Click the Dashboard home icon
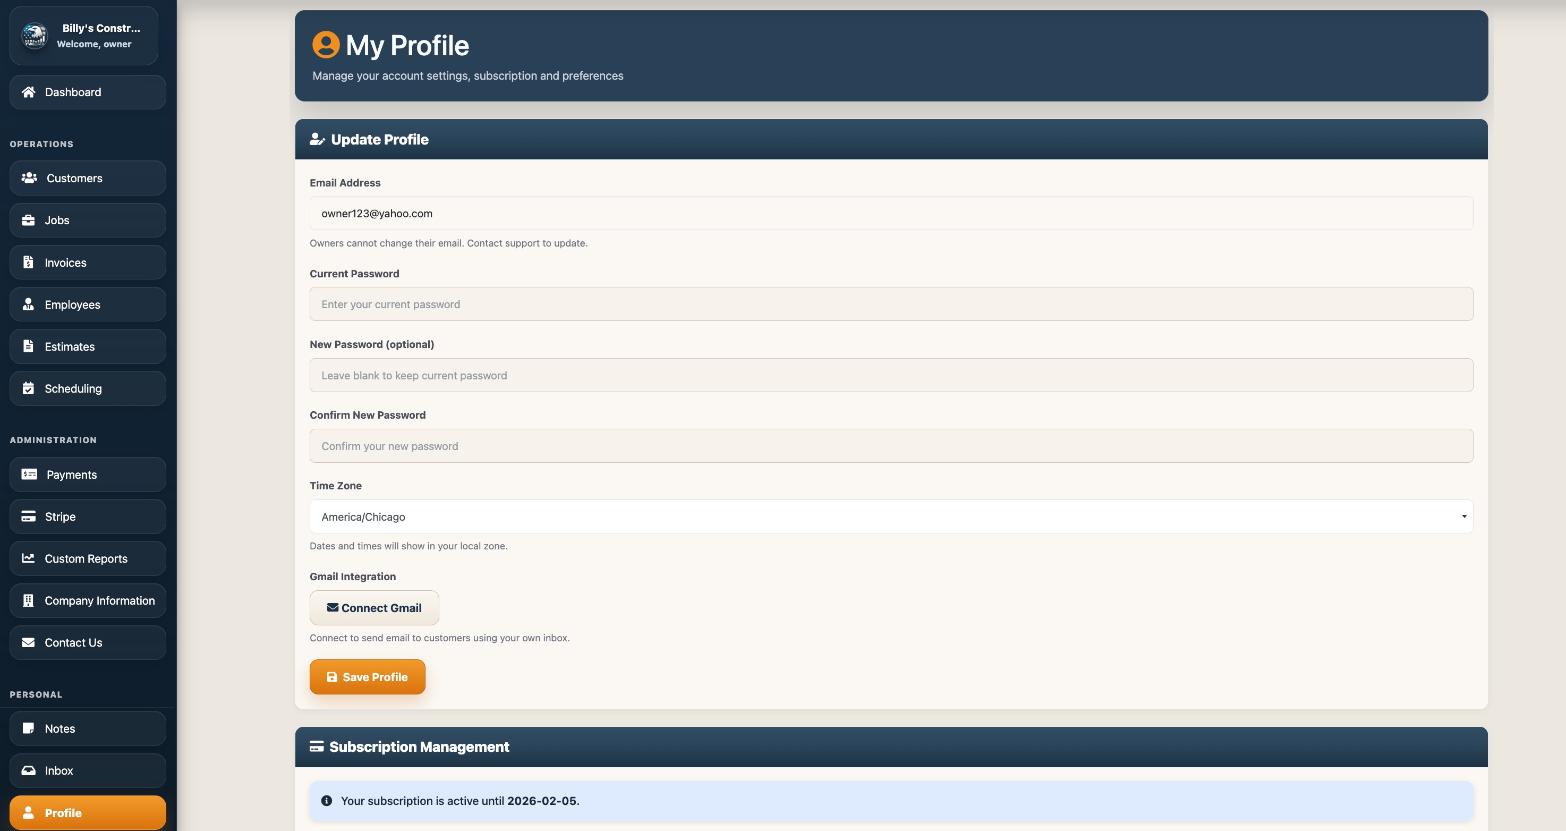Screen dimensions: 1566x831 (x=28, y=92)
